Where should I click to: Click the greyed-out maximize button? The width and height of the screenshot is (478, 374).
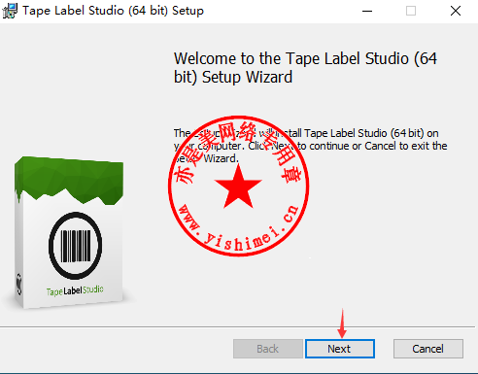[x=411, y=11]
